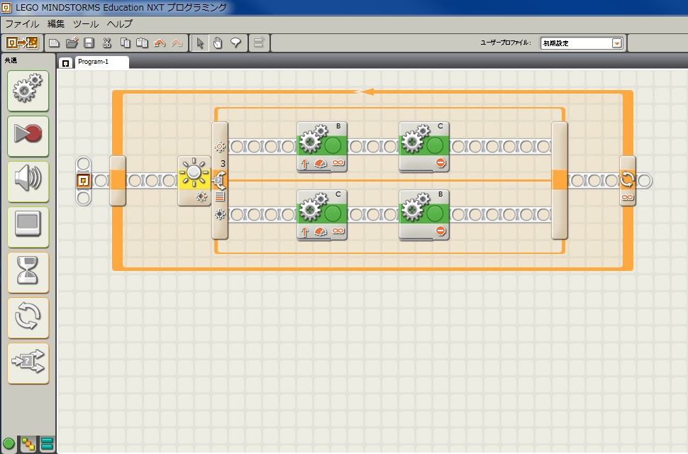Select upper-branch Move block for motor B

pos(322,147)
